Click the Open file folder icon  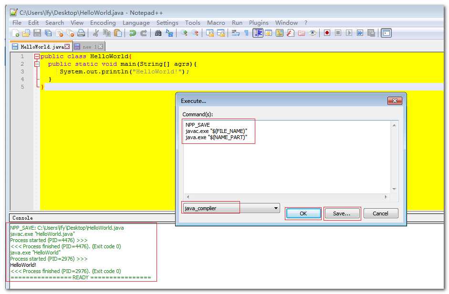[x=26, y=33]
